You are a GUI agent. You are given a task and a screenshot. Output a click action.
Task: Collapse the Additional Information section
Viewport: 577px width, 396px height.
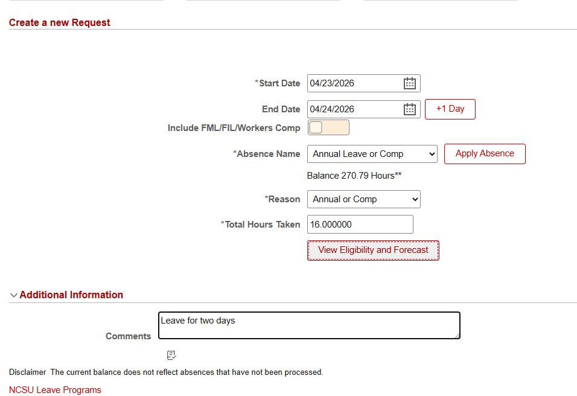(14, 295)
